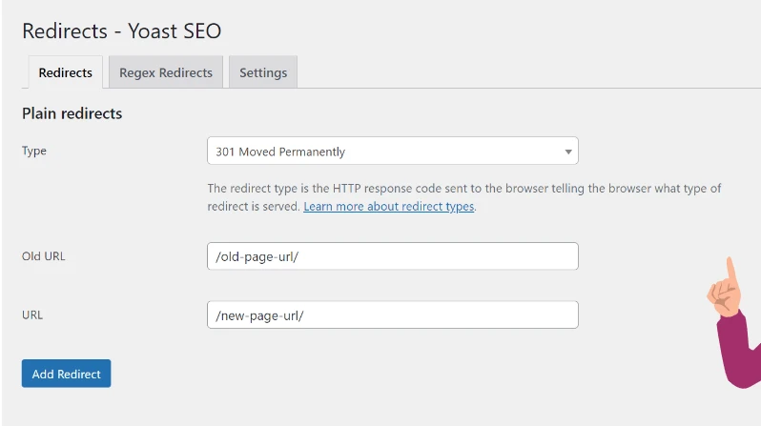Click the 301 Moved Permanently text
The image size is (761, 426).
[280, 152]
